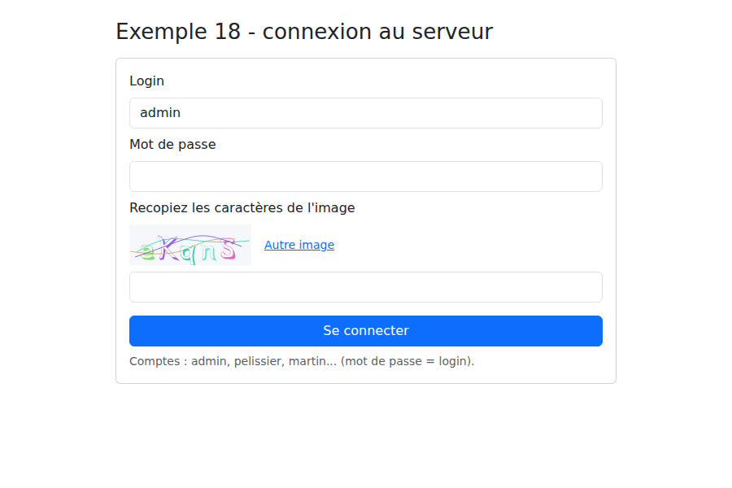Click the Login input field
Viewport: 732px width, 488px height.
tap(365, 113)
